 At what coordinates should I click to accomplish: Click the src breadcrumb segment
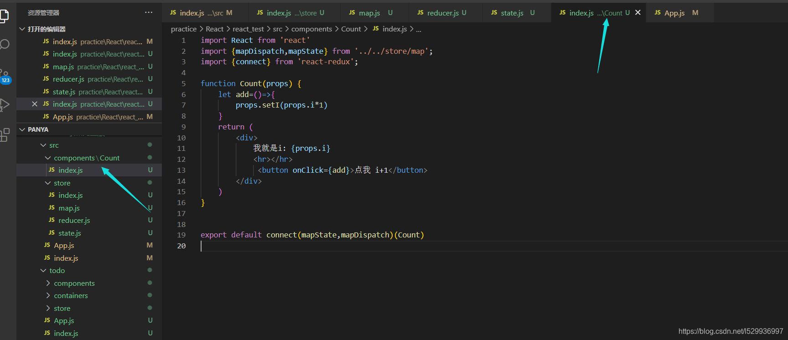[278, 29]
